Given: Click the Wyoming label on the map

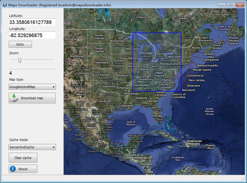Looking at the screenshot, I should (76, 56).
